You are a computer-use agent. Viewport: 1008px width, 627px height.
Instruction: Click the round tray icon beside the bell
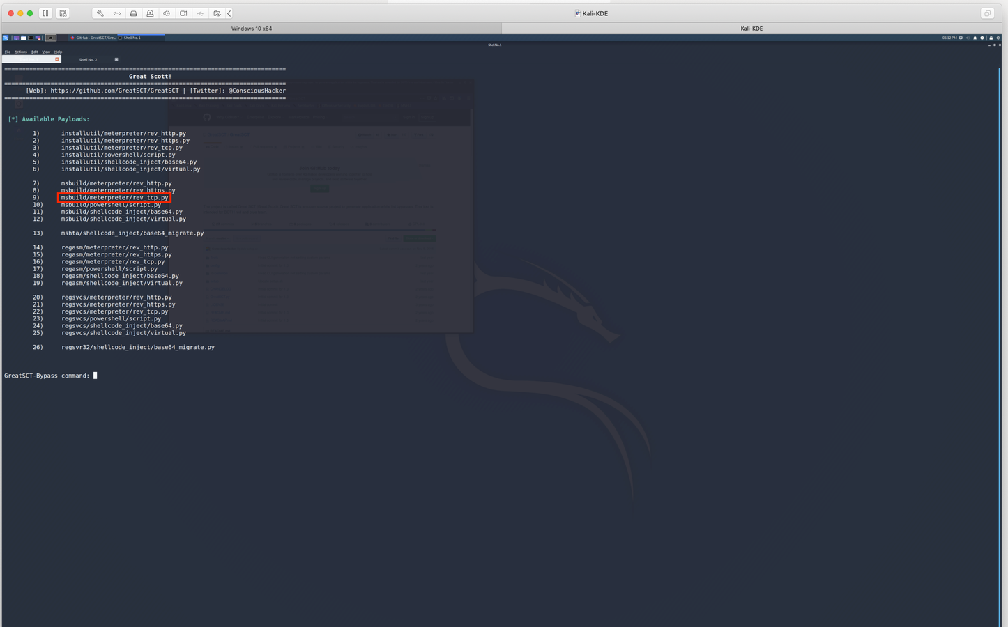(982, 38)
